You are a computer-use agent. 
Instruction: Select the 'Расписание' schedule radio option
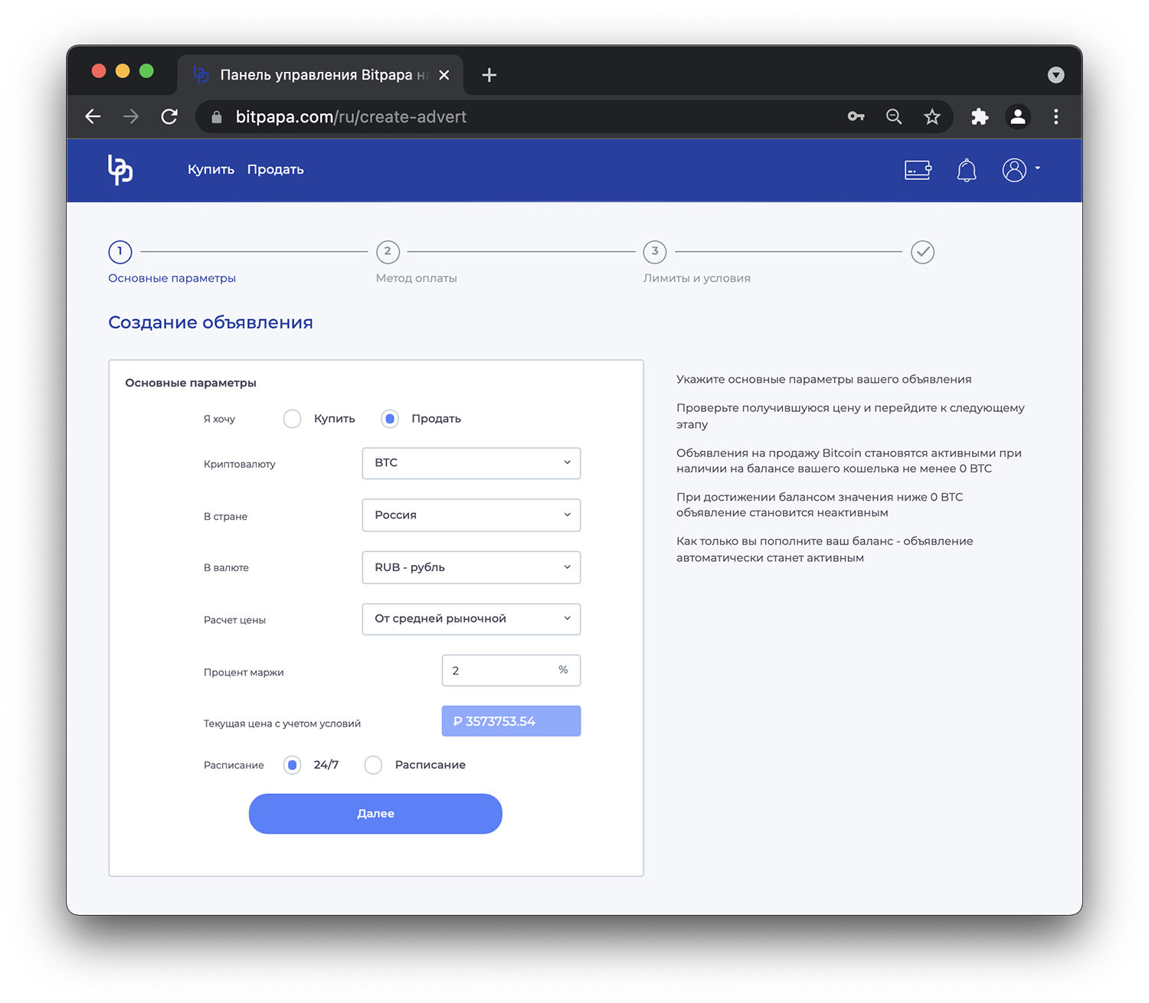click(373, 765)
